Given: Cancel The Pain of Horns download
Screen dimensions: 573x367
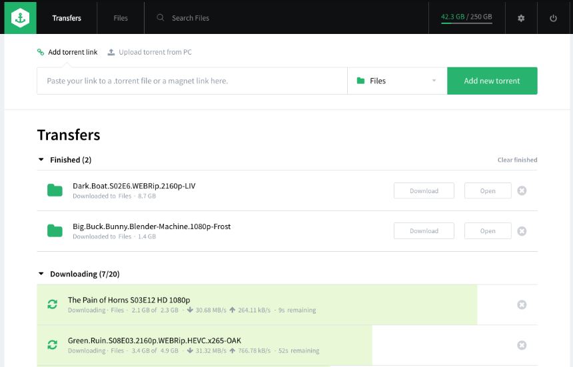Looking at the screenshot, I should [x=522, y=304].
